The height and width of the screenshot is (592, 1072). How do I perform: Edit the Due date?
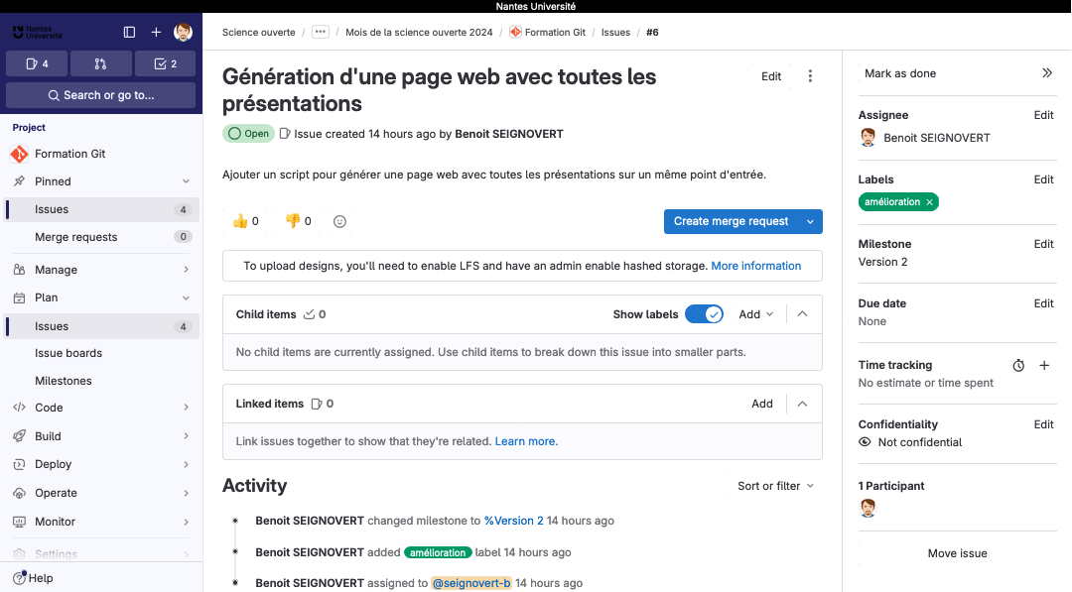pos(1043,303)
